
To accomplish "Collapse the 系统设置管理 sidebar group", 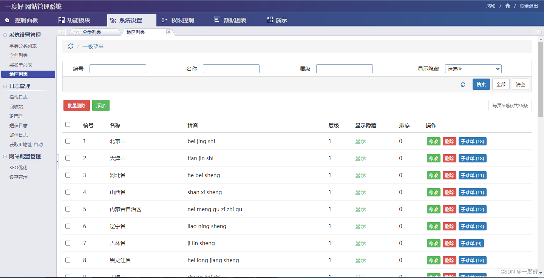I will [5, 35].
